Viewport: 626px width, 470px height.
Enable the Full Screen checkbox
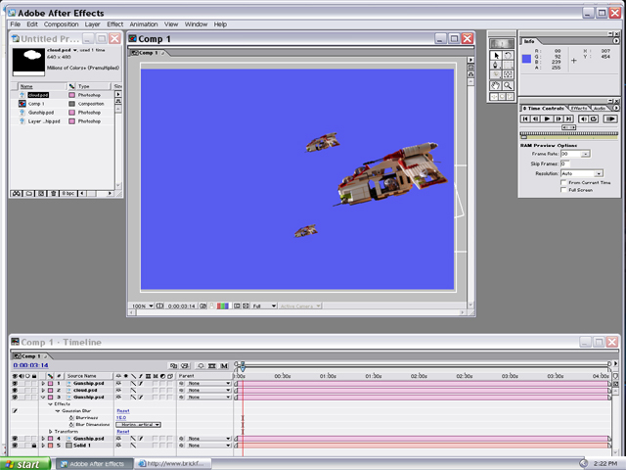(x=562, y=190)
